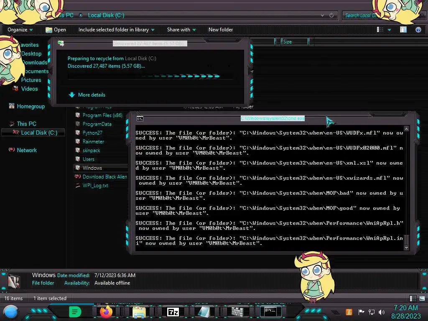Select the Users folder
428x321 pixels.
tap(89, 159)
